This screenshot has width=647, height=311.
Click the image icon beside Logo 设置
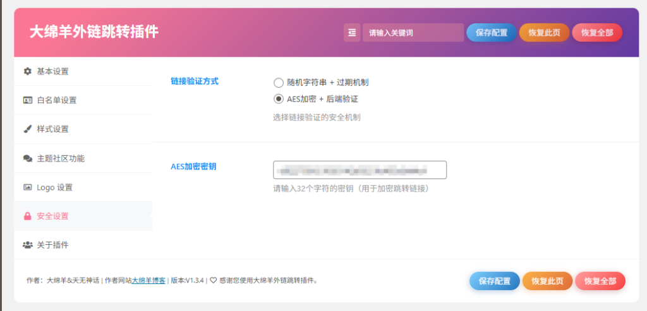click(x=27, y=187)
